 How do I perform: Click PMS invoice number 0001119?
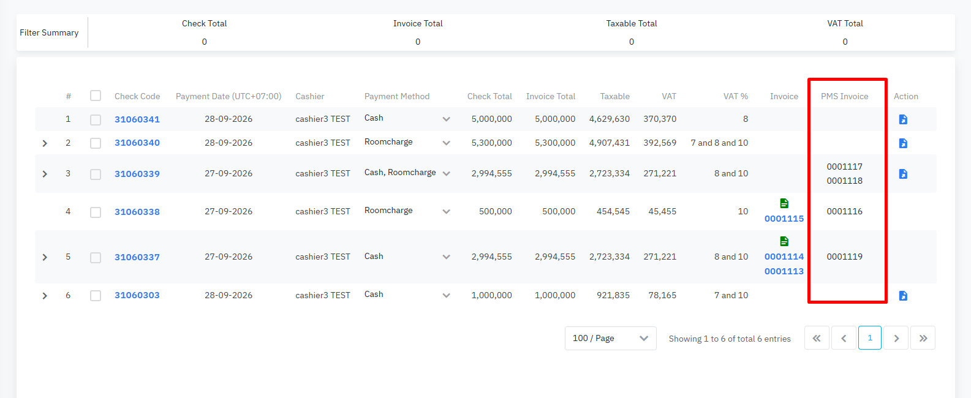click(x=844, y=257)
